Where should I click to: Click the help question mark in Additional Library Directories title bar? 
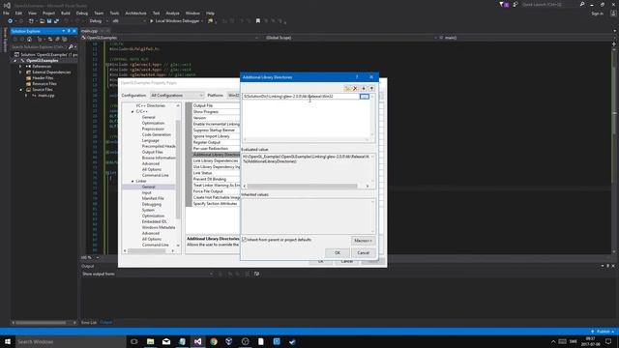[x=357, y=77]
